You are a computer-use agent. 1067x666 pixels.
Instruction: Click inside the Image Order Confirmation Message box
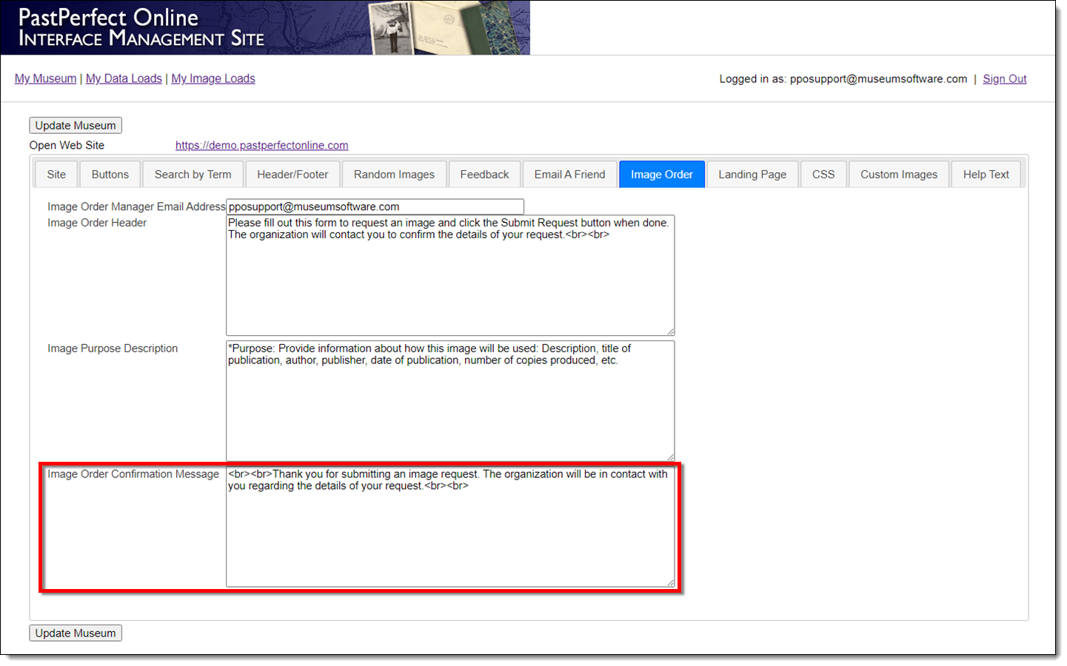450,533
